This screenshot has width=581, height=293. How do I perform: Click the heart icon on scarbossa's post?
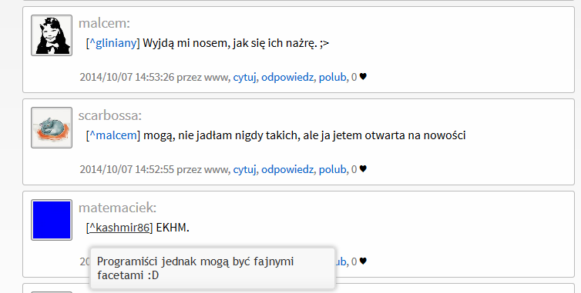[x=363, y=168]
